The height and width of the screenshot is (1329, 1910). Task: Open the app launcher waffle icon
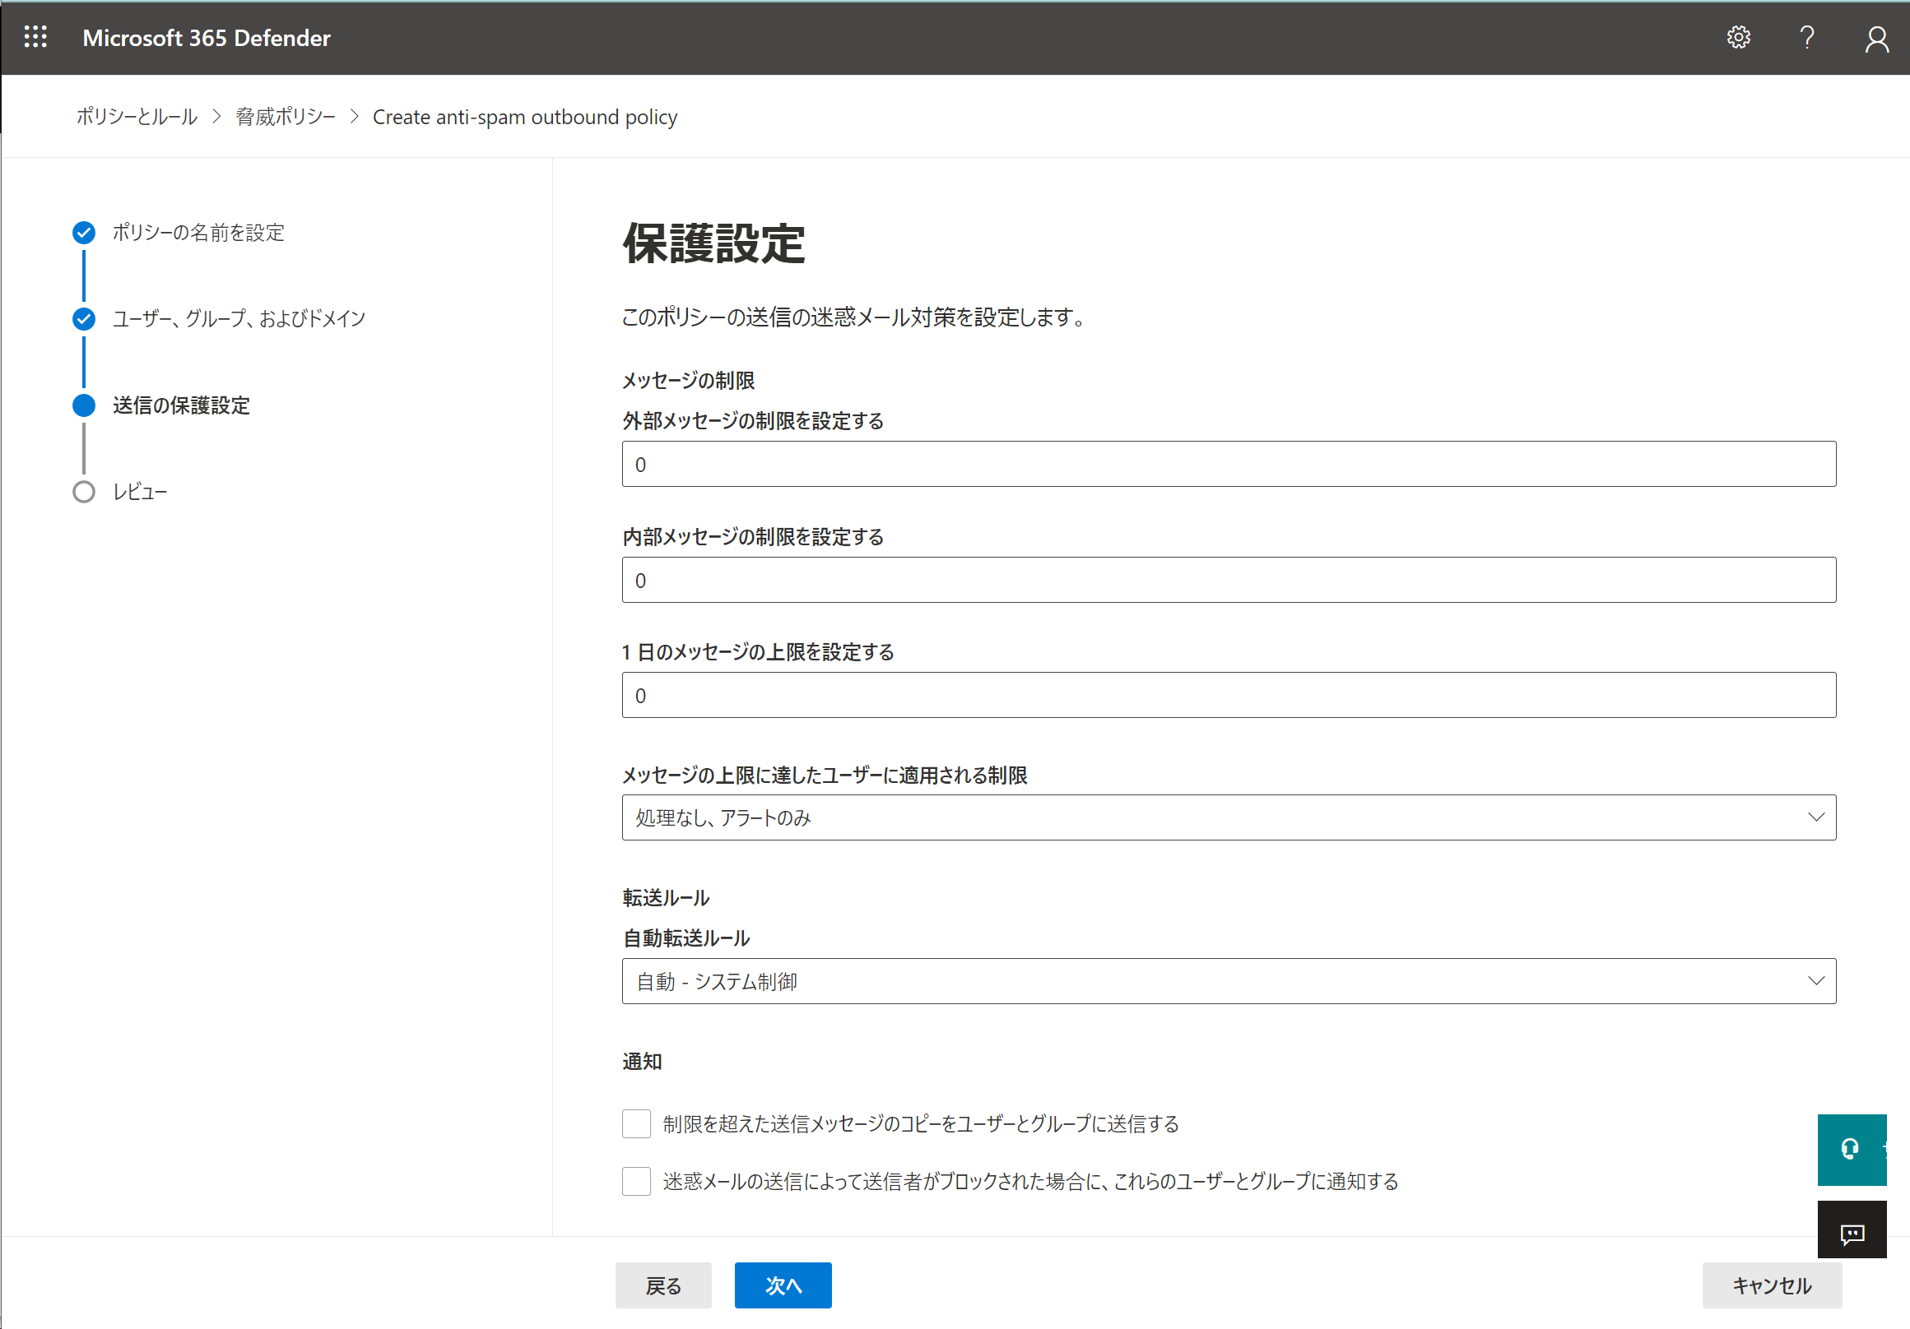(35, 37)
